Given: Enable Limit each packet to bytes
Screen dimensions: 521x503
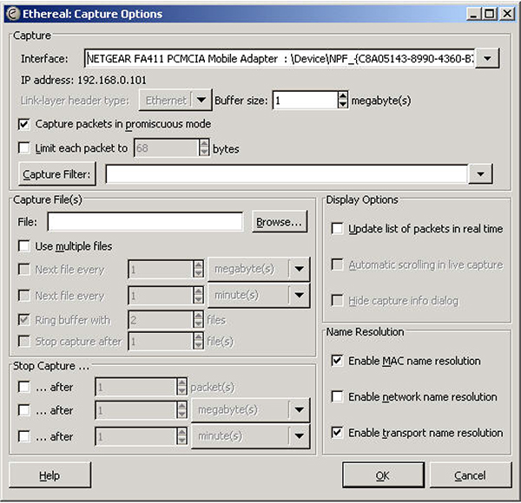Looking at the screenshot, I should point(24,147).
